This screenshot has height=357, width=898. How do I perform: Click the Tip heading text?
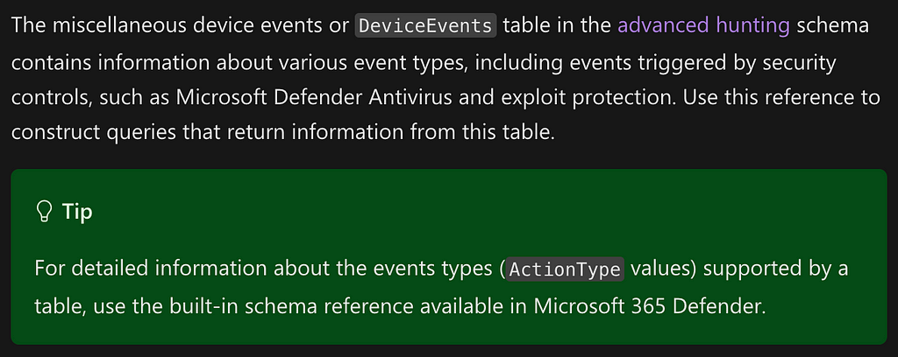click(77, 212)
